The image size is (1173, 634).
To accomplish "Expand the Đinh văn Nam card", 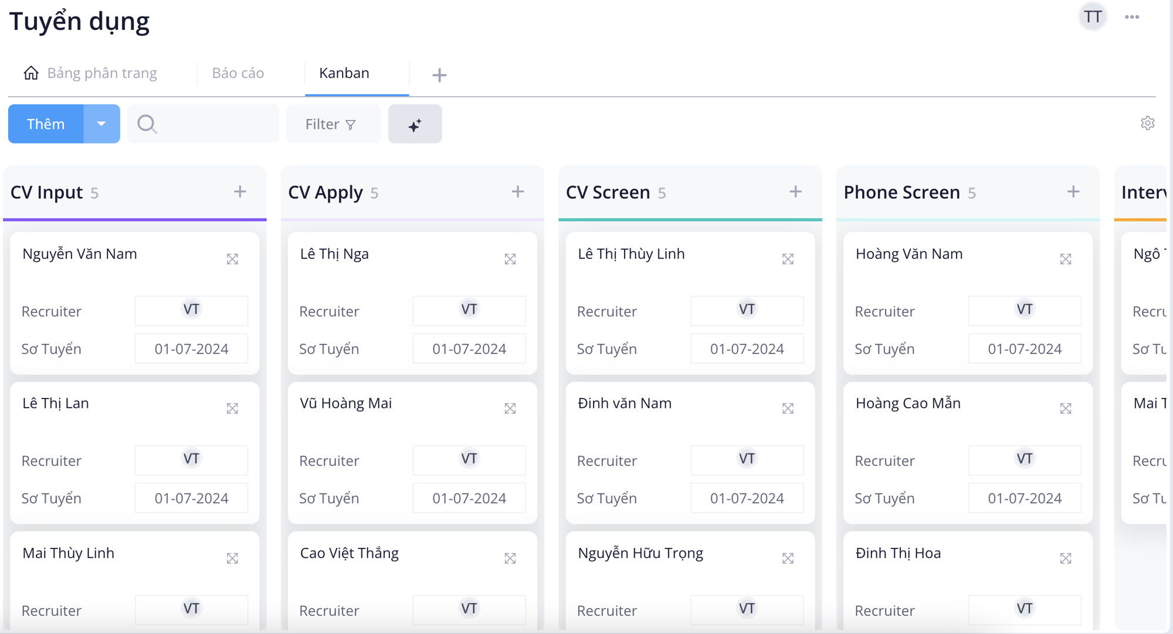I will pyautogui.click(x=788, y=408).
